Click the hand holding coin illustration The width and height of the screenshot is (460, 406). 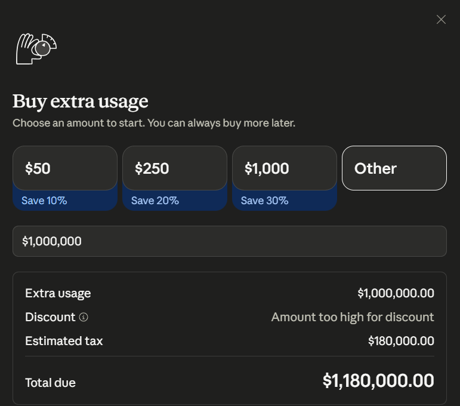[x=36, y=49]
